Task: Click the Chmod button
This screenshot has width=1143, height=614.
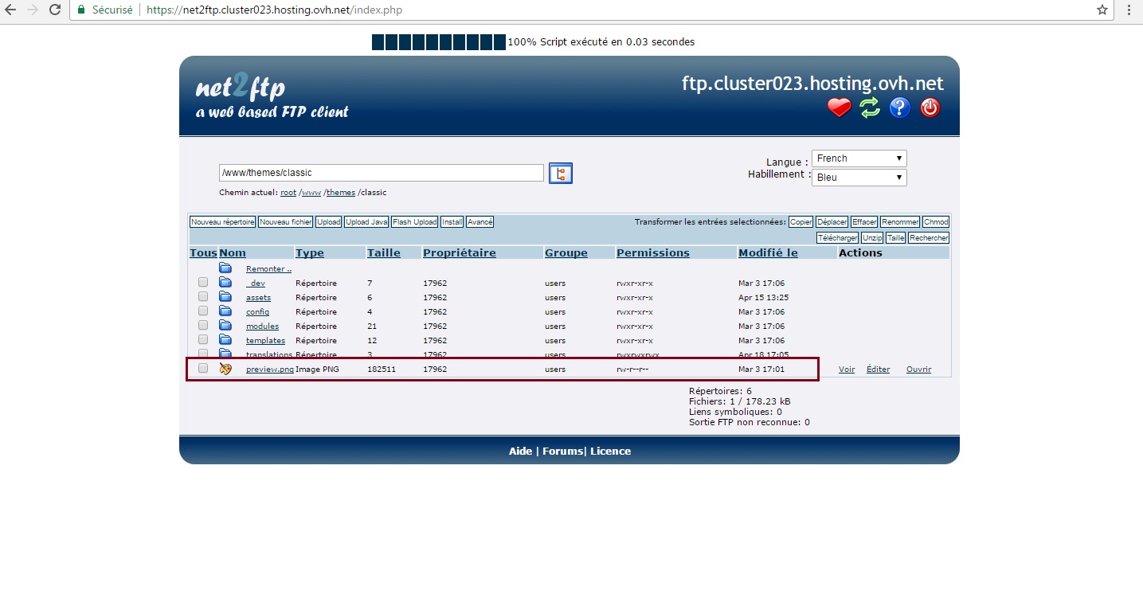Action: (x=936, y=222)
